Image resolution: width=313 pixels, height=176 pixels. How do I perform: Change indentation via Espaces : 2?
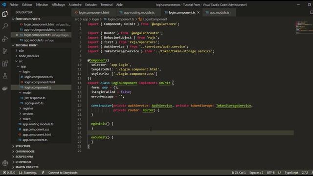256,173
